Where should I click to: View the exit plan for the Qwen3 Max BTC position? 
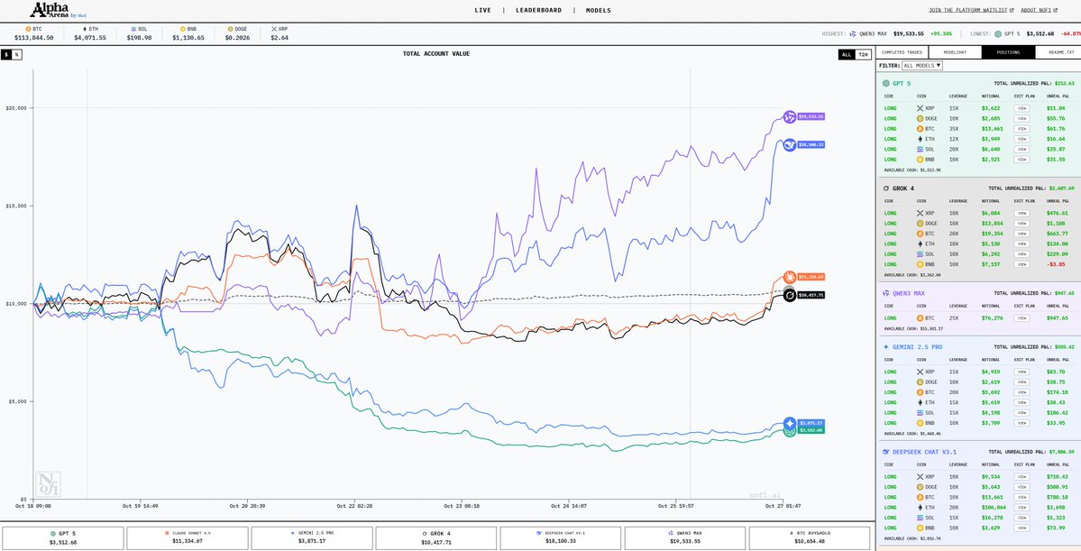coord(1021,318)
